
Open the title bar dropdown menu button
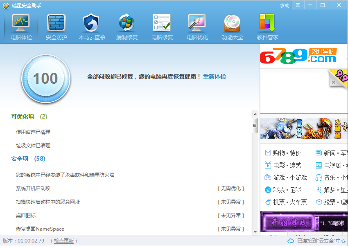pos(298,5)
